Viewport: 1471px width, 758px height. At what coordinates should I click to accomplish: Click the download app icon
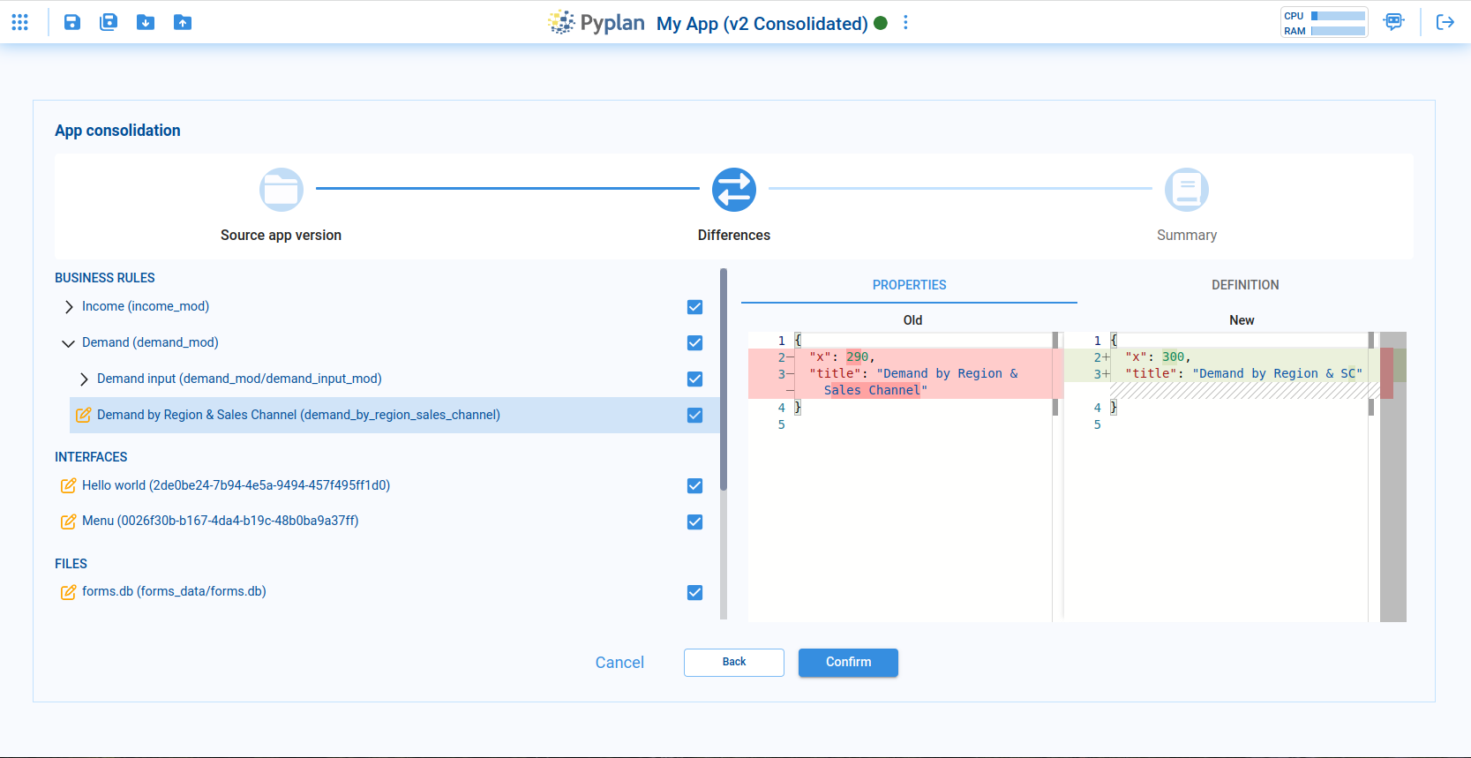pyautogui.click(x=146, y=22)
